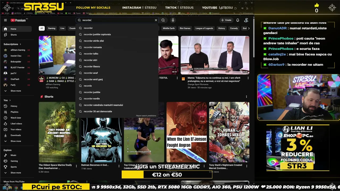Expand the You section arrow
This screenshot has height=191, width=340.
(10, 100)
